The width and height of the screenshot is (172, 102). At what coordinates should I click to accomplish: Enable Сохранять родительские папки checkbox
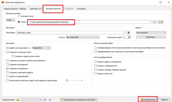pyautogui.click(x=13, y=56)
